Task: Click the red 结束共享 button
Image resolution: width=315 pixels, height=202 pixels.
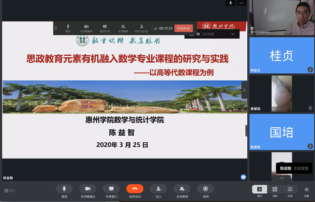Action: tap(183, 28)
